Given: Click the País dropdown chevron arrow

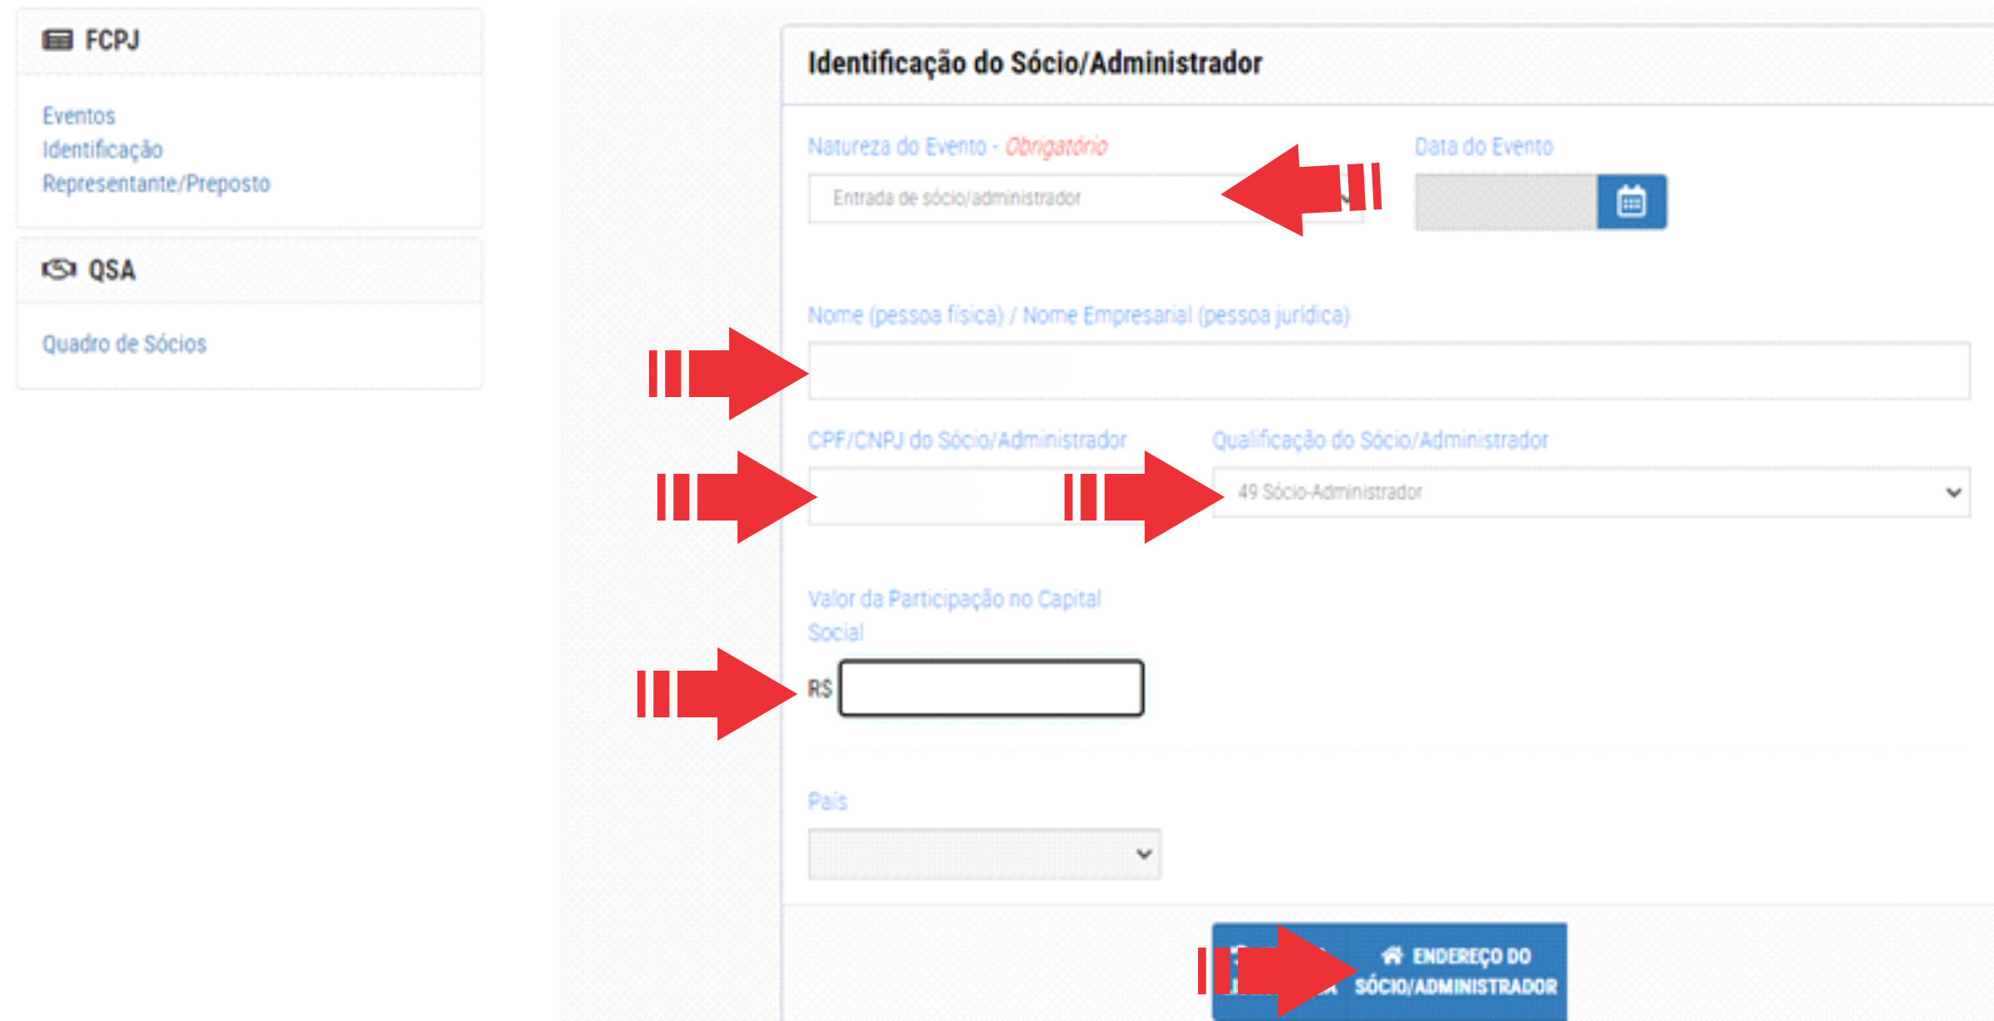Looking at the screenshot, I should click(x=1144, y=853).
